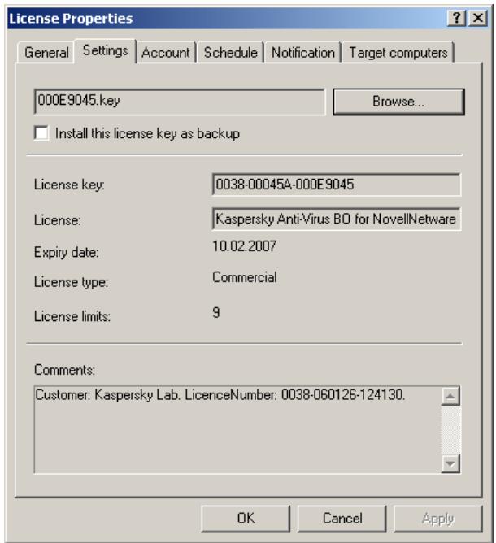Go to the Schedule tab
Screen dimensions: 496x543
coord(230,53)
